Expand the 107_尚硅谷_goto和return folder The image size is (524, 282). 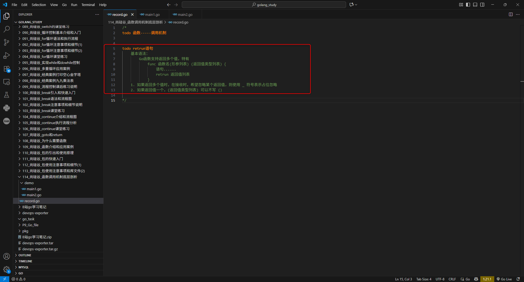point(58,135)
